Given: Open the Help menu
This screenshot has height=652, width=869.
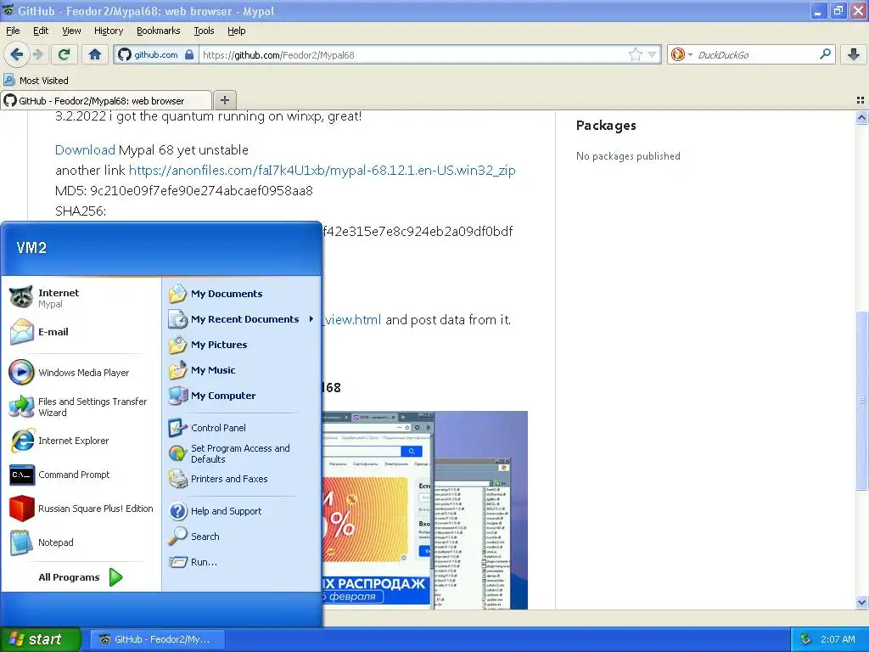Looking at the screenshot, I should tap(236, 31).
